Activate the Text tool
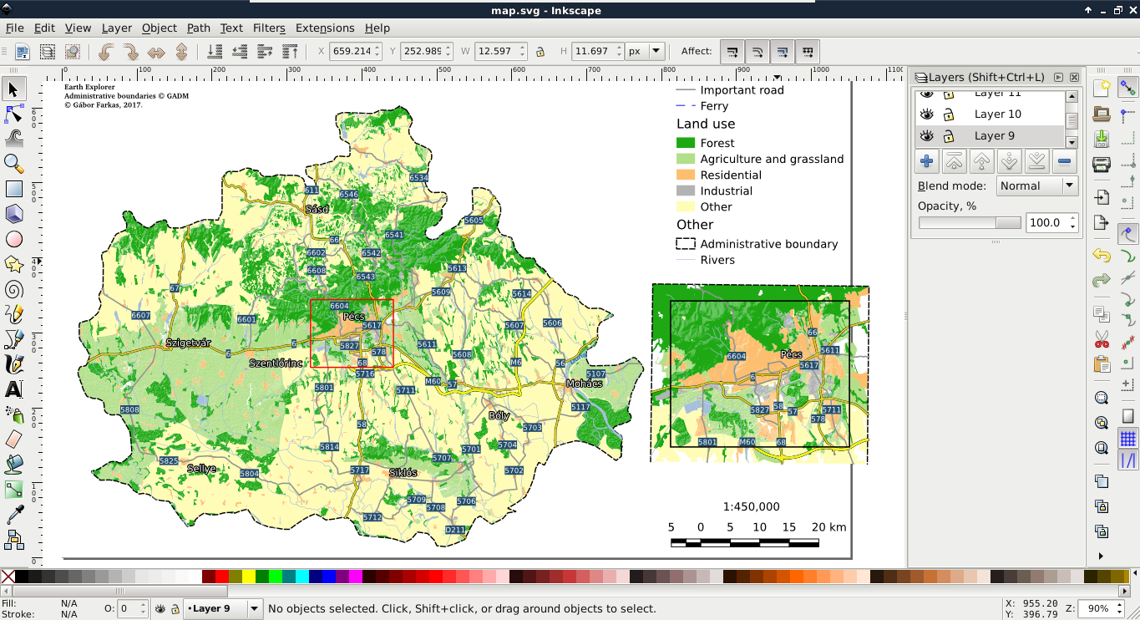1140x620 pixels. coord(14,389)
